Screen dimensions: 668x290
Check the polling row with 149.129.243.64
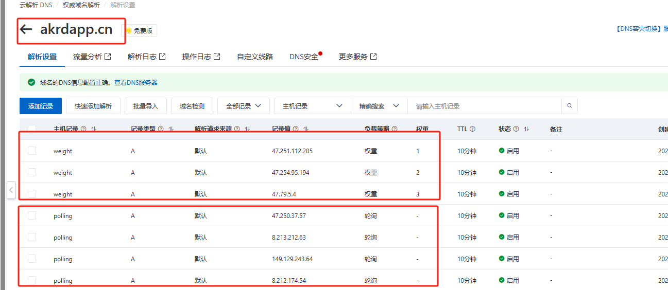(x=32, y=259)
